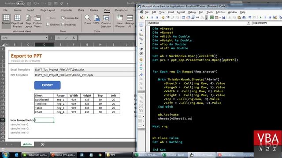Open Demo_PPT.pptx taskbar item
This screenshot has height=158, width=282.
(x=63, y=155)
